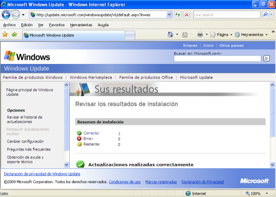Open the Favorites Center star icon

point(5,35)
